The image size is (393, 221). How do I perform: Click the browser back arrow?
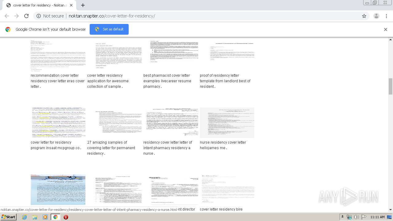click(x=7, y=16)
